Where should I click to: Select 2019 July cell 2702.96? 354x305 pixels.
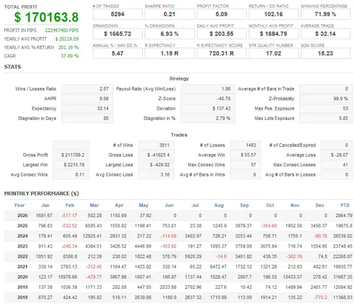click(x=193, y=287)
